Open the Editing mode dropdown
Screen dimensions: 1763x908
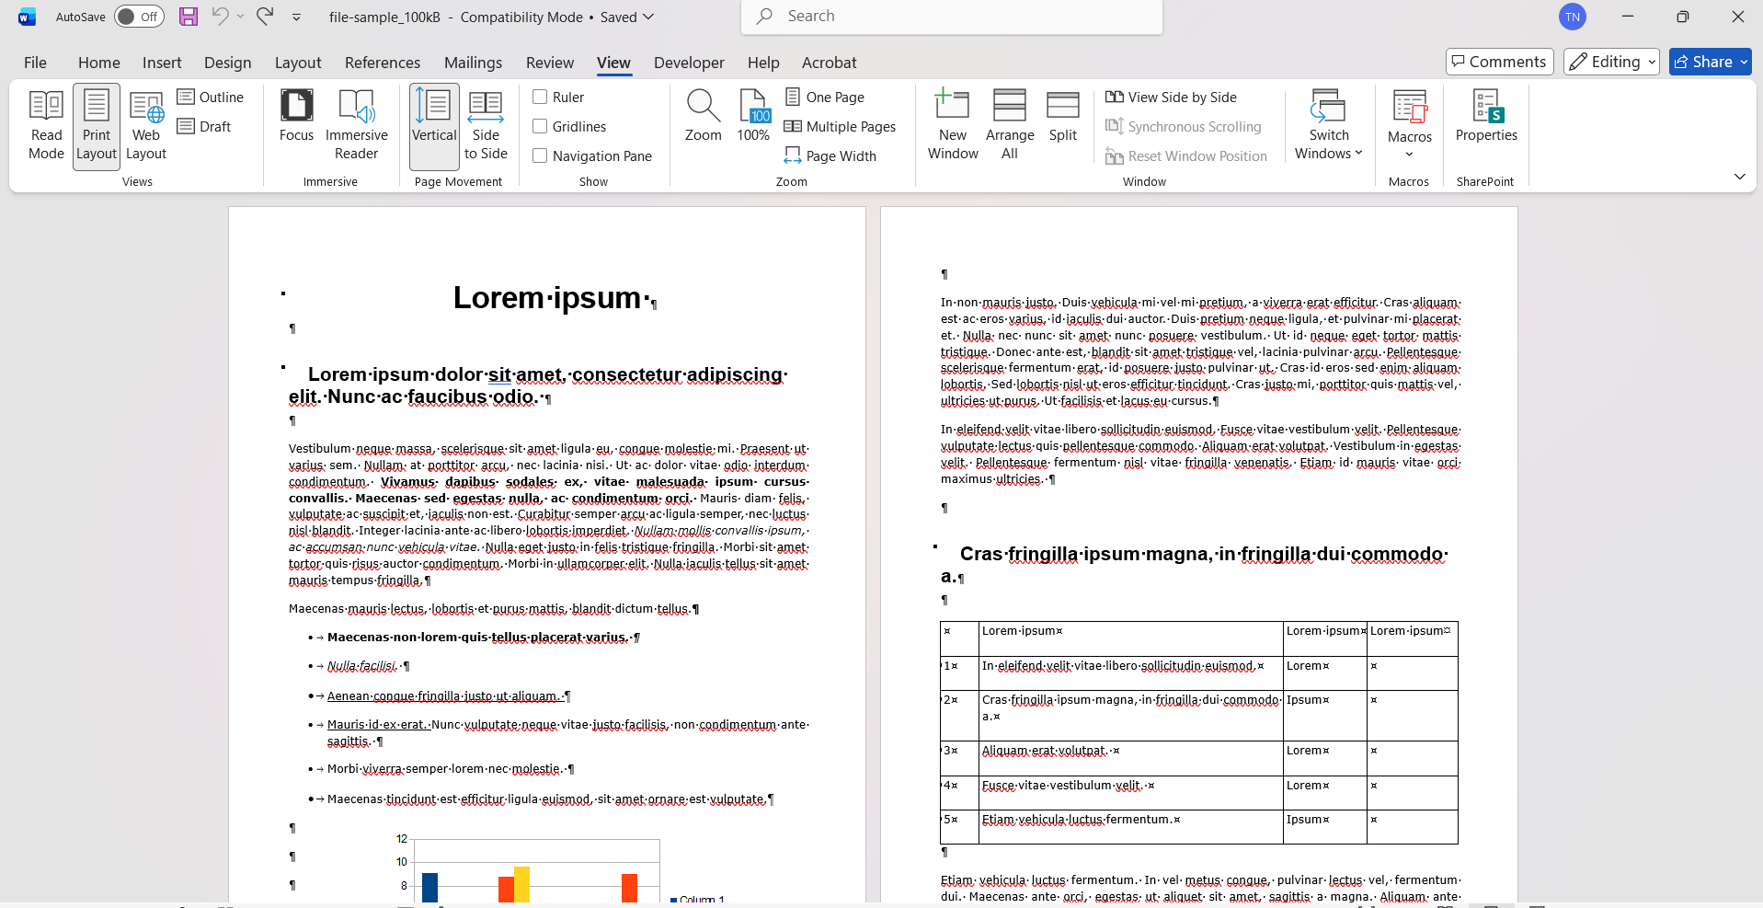pyautogui.click(x=1611, y=62)
